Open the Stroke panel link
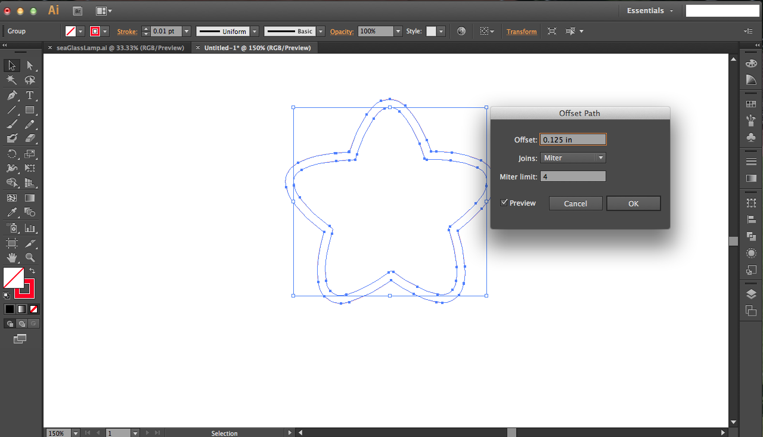Viewport: 763px width, 437px height. (127, 32)
